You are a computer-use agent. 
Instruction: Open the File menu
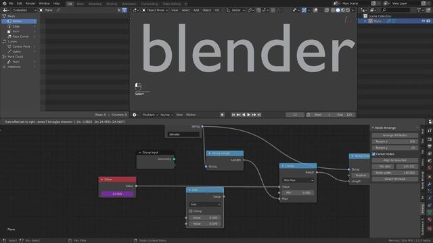click(x=11, y=3)
